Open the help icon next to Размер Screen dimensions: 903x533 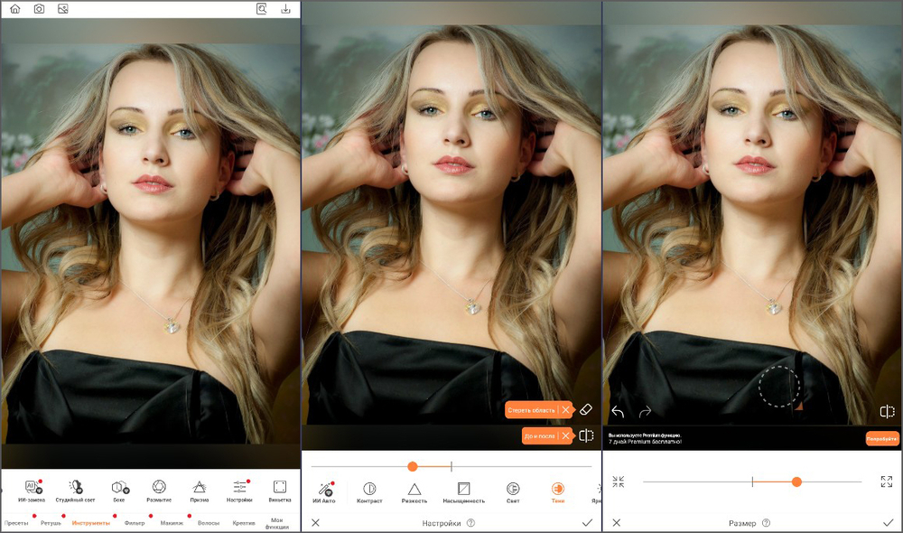767,522
